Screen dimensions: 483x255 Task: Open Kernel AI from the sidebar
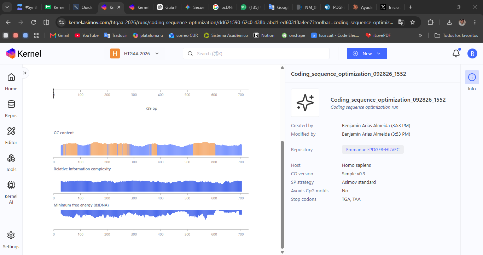coord(11,192)
